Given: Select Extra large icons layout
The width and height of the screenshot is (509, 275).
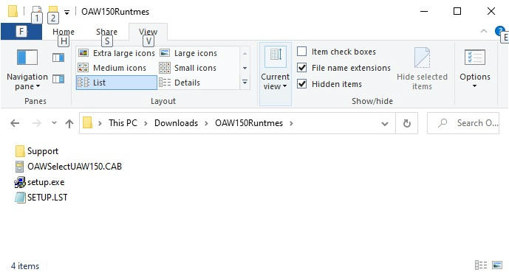Looking at the screenshot, I should coord(117,53).
